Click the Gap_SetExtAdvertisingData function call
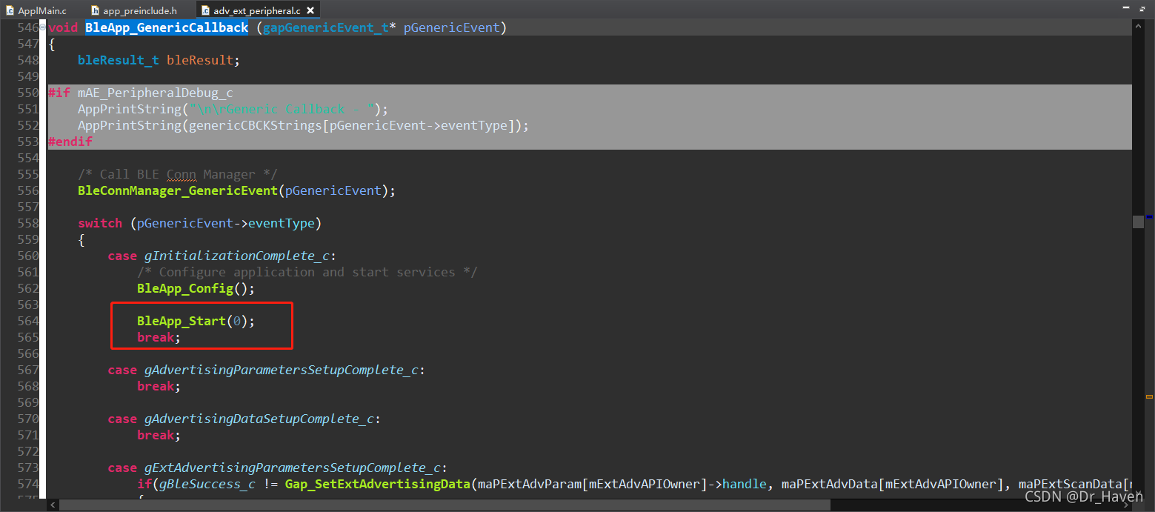This screenshot has height=512, width=1155. point(378,484)
